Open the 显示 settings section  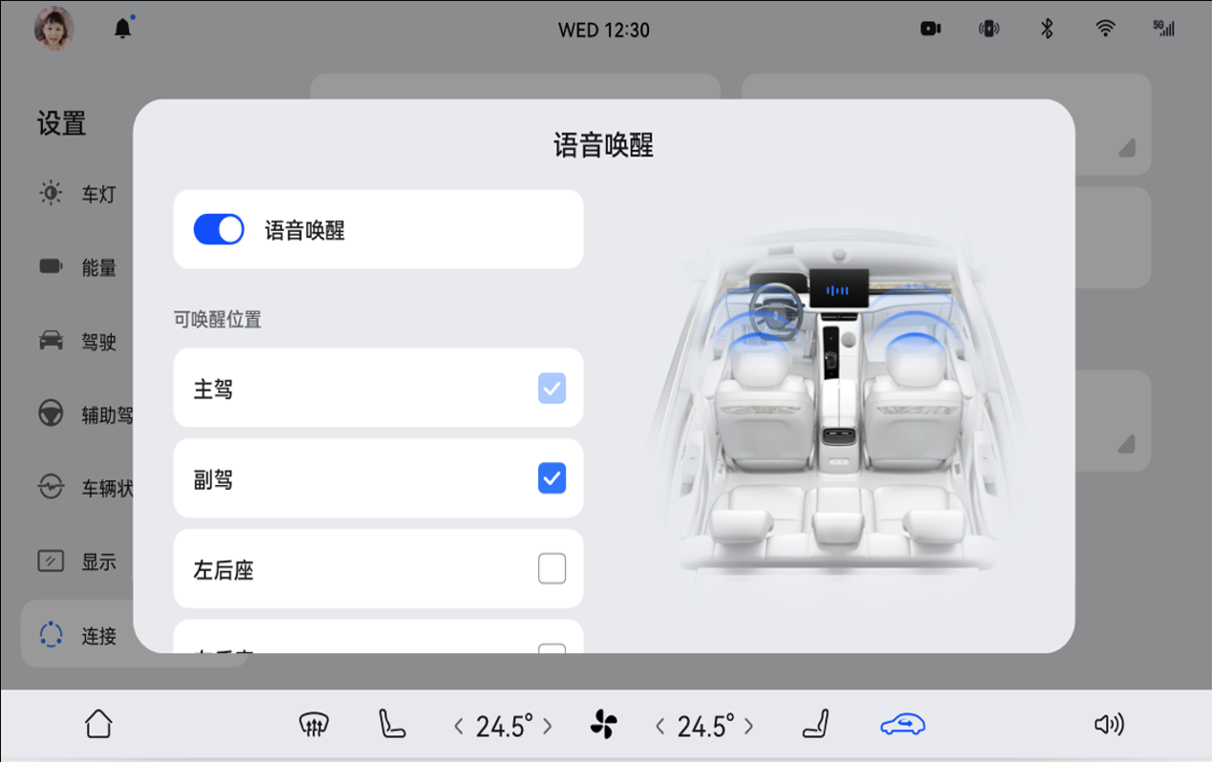coord(78,562)
